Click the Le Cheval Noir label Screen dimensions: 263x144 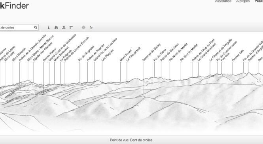click(x=133, y=54)
